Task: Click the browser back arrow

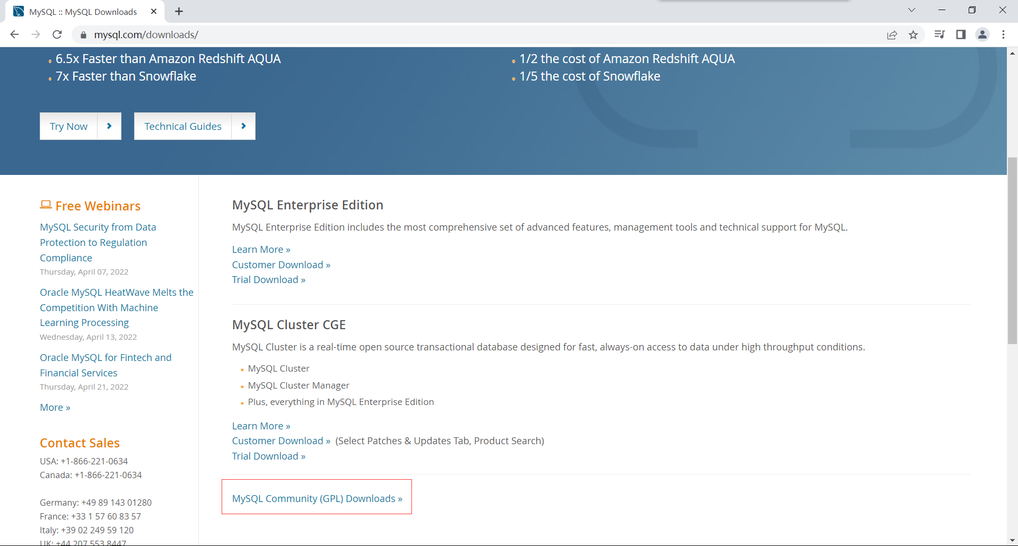Action: point(14,34)
